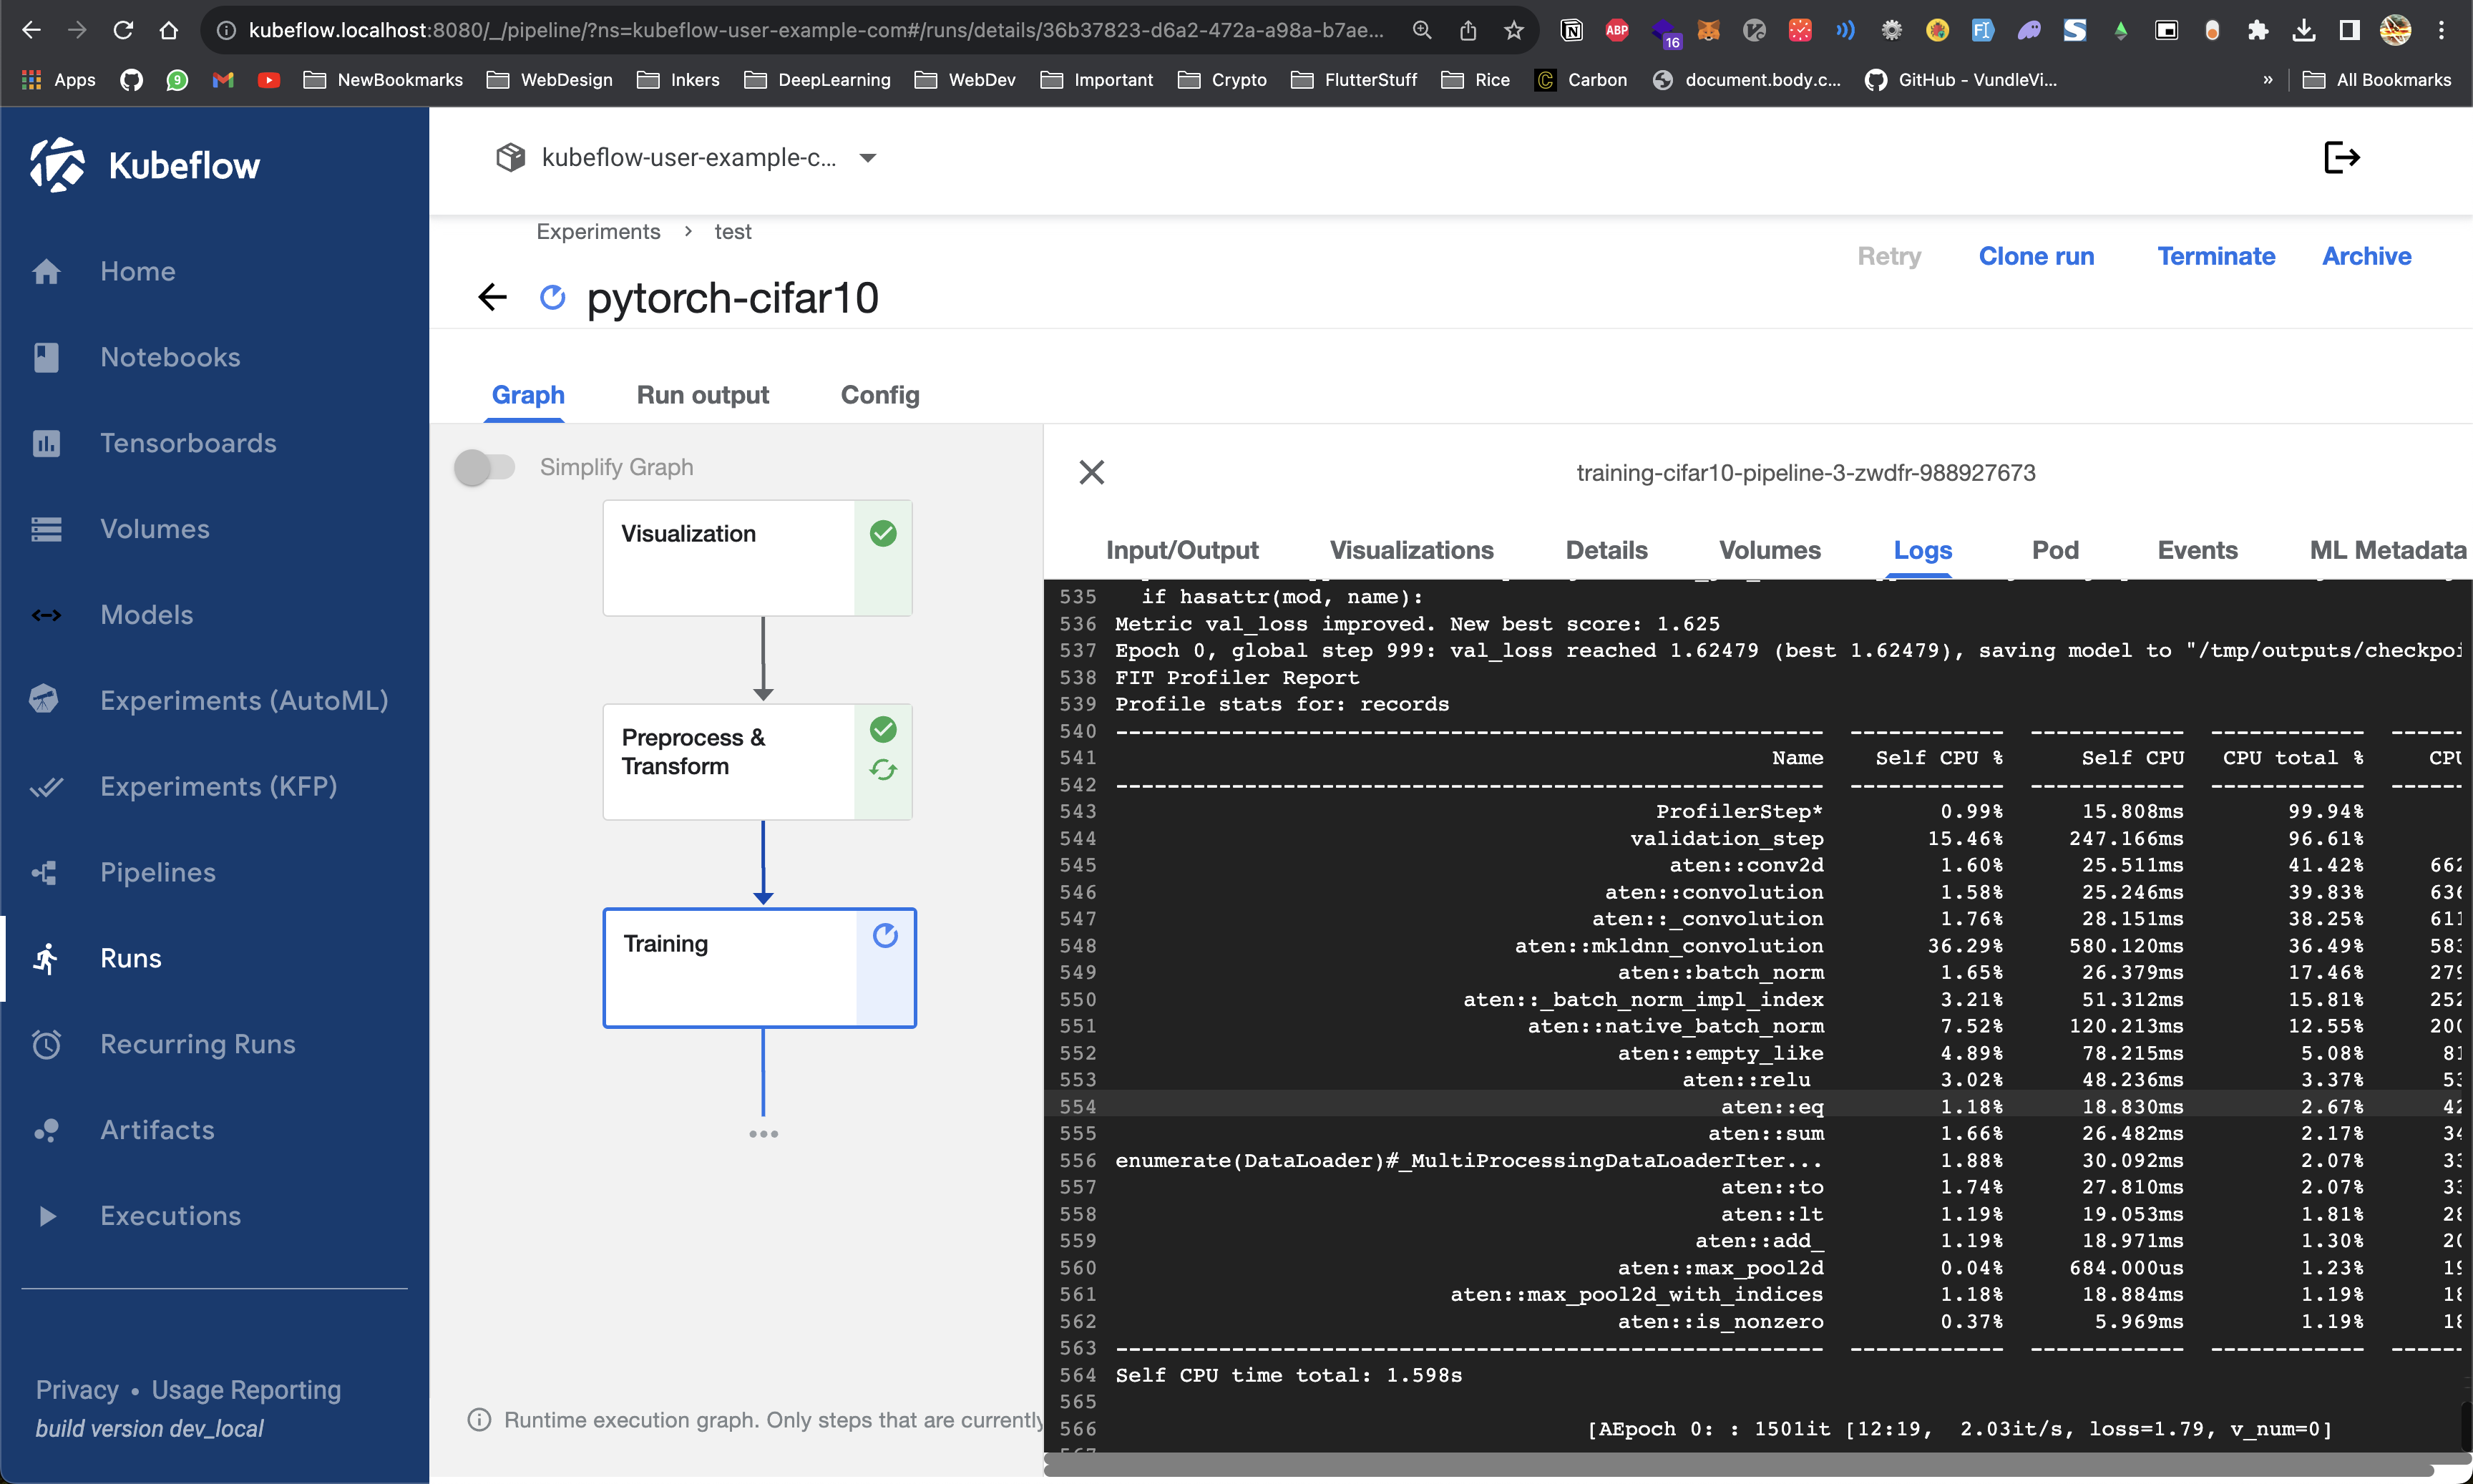Open the Privacy link in sidebar footer
Image resolution: width=2473 pixels, height=1484 pixels.
coord(77,1390)
